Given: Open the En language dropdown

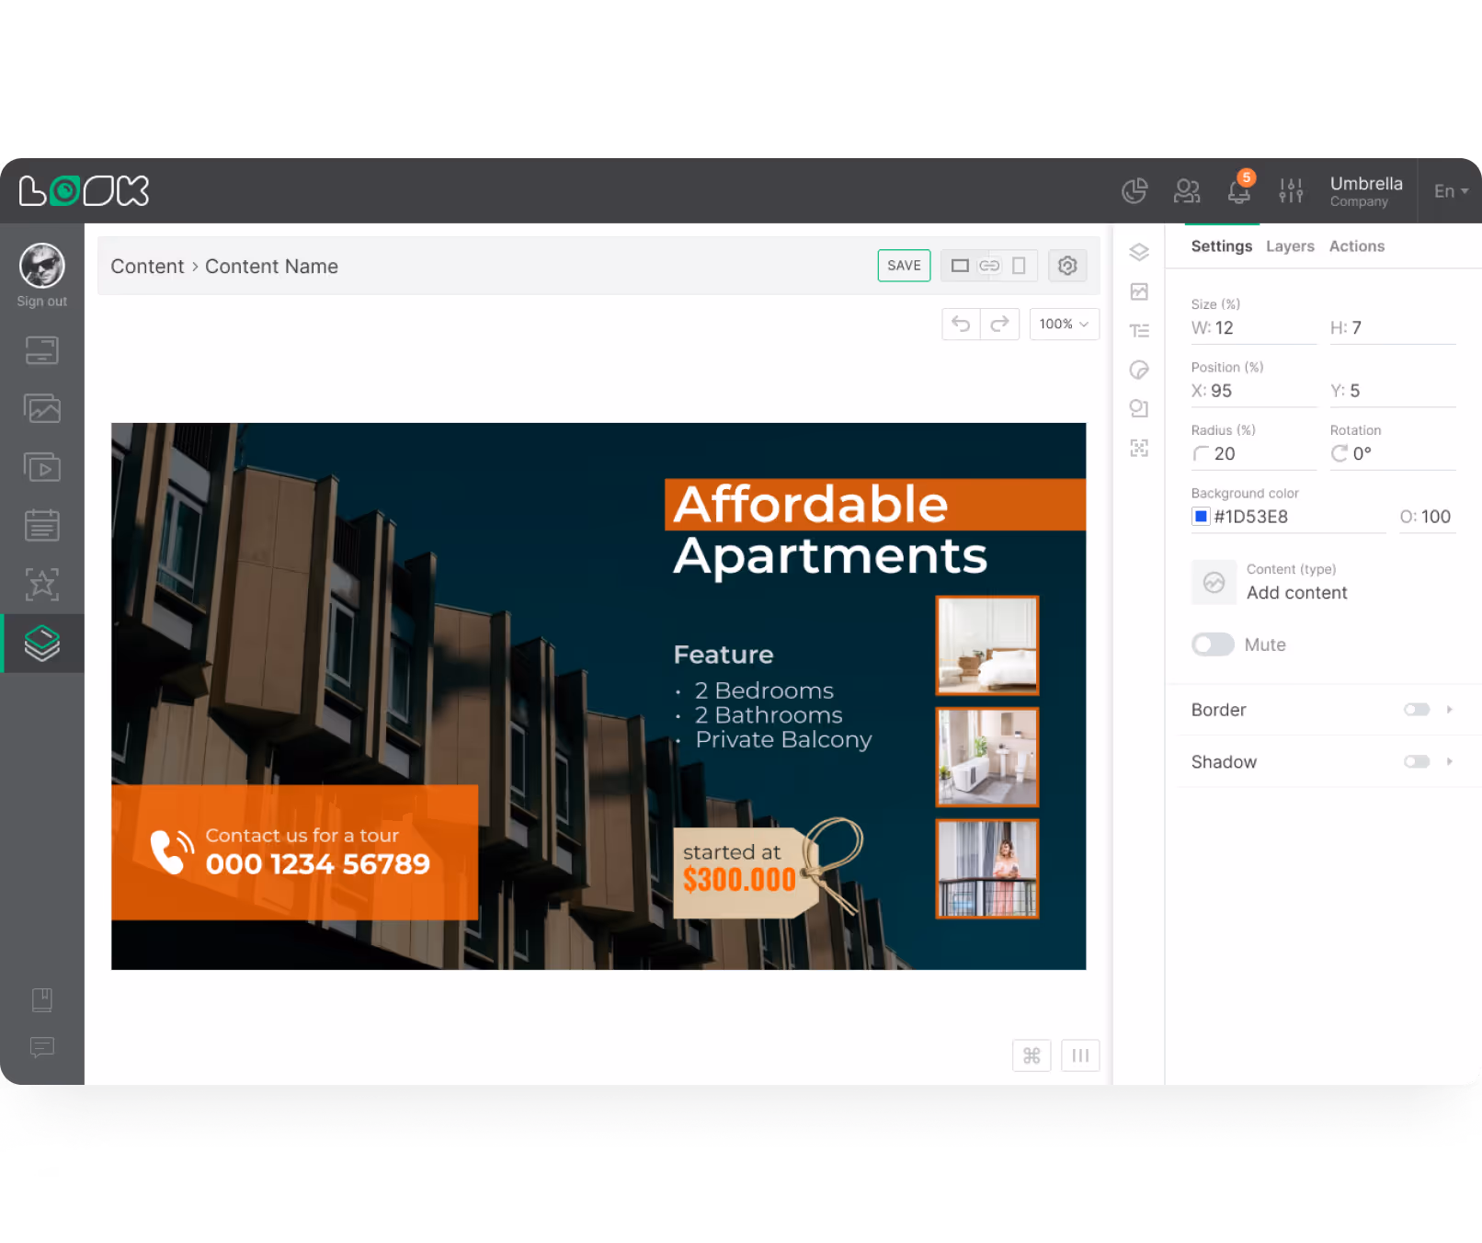Looking at the screenshot, I should [1450, 190].
